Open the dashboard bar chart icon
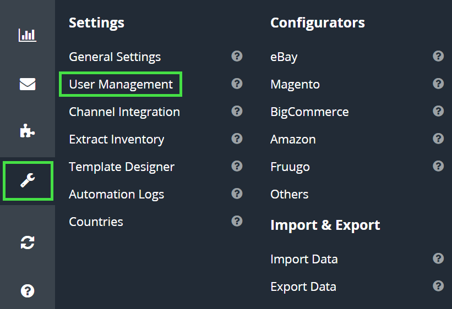 (27, 36)
